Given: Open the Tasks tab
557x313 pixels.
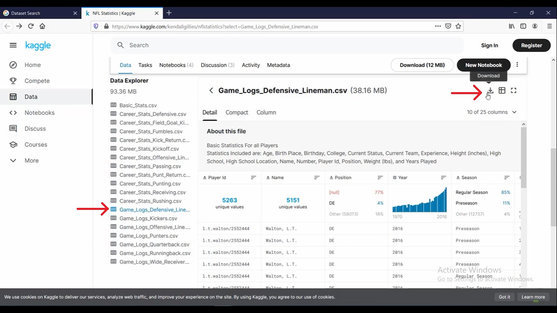Looking at the screenshot, I should [x=145, y=65].
